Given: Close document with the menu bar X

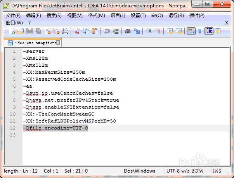Looking at the screenshot, I should [x=227, y=23].
